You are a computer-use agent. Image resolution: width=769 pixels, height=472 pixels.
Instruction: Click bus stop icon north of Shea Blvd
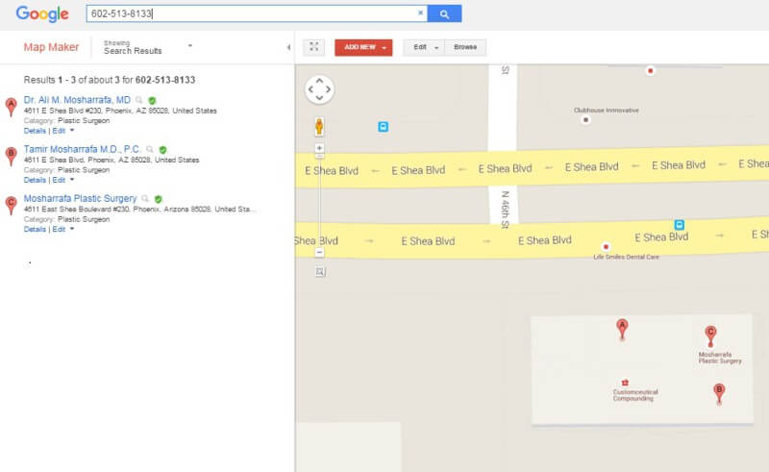(383, 127)
